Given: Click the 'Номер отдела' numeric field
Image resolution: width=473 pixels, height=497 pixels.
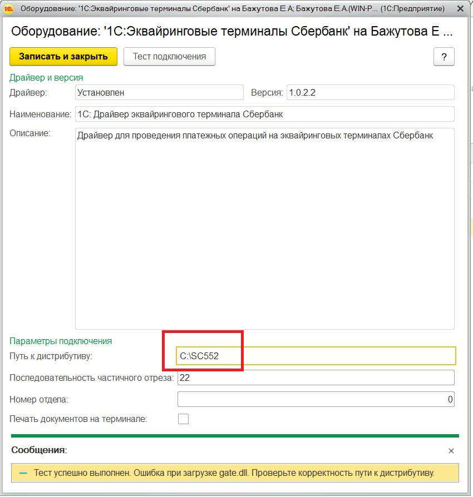Looking at the screenshot, I should click(x=316, y=399).
